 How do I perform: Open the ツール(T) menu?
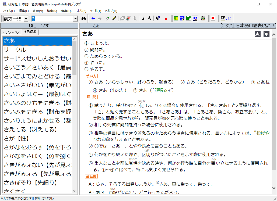(x=96, y=11)
